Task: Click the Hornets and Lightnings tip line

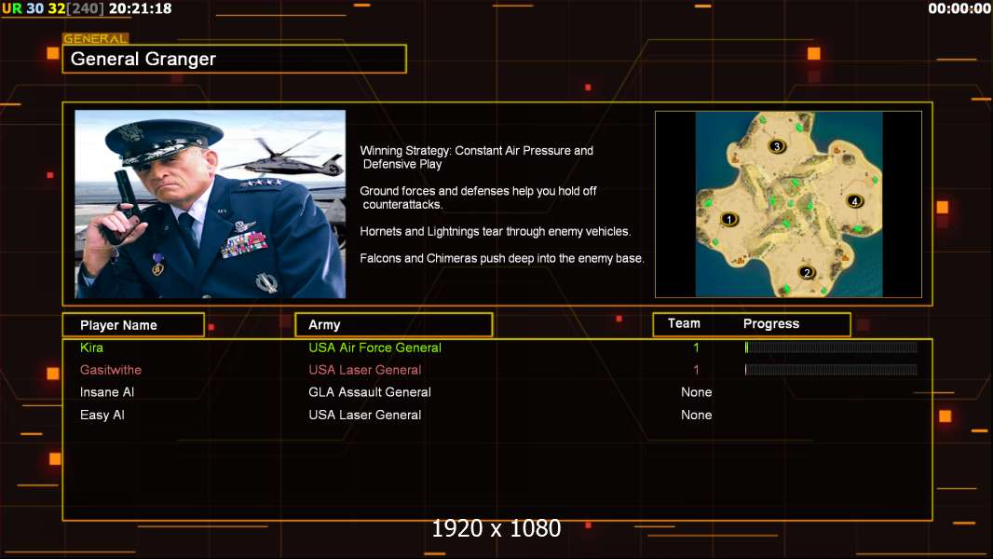Action: click(496, 232)
